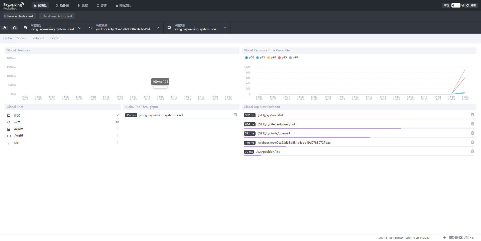The width and height of the screenshot is (481, 241).
Task: Click the 636 ms progress bar
Action: pyautogui.click(x=359, y=128)
